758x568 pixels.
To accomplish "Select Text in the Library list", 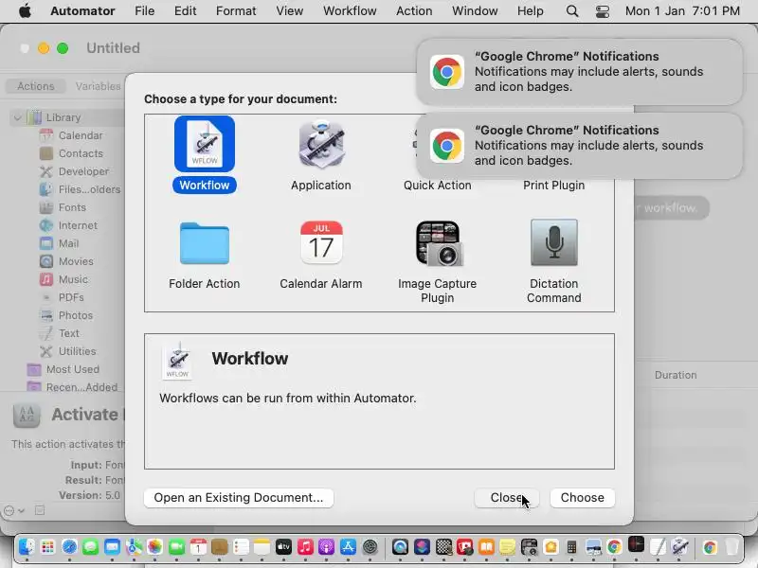I will [x=68, y=333].
